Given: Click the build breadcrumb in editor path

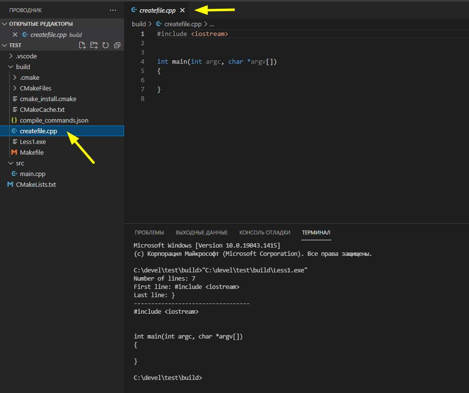Looking at the screenshot, I should coord(139,24).
